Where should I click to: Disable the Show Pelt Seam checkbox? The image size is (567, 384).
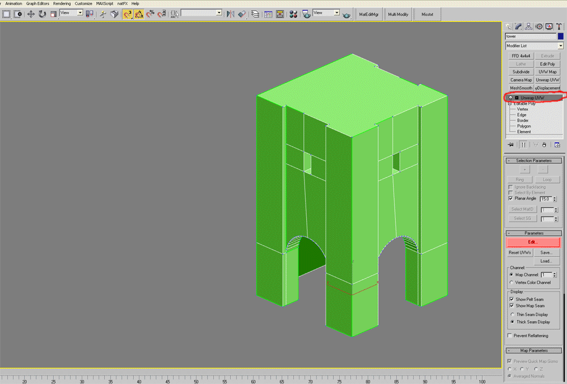point(511,299)
